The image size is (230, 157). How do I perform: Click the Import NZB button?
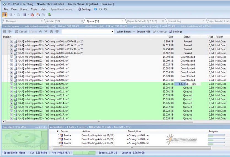(144, 32)
